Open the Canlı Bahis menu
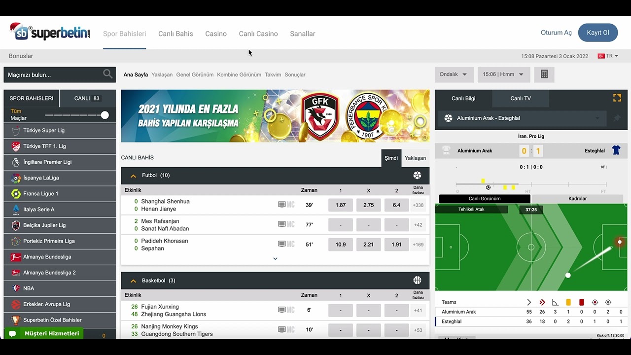Screen dimensions: 631x355 click(x=175, y=34)
